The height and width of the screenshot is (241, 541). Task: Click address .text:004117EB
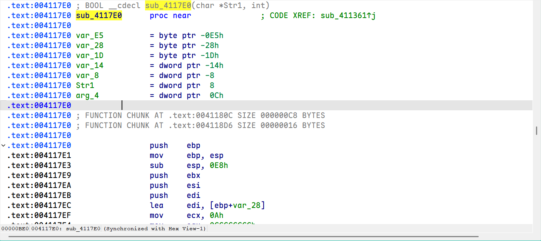coord(39,196)
